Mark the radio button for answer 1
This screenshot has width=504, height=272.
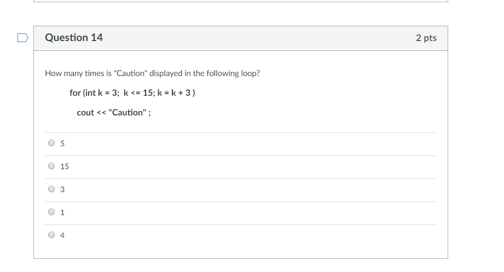pos(51,212)
